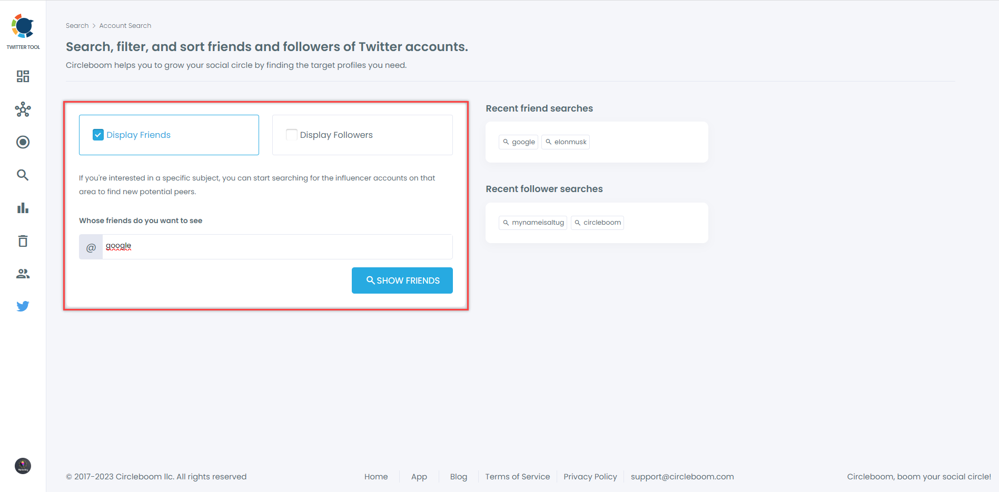999x492 pixels.
Task: Open search using the magnifier sidebar icon
Action: (x=23, y=175)
